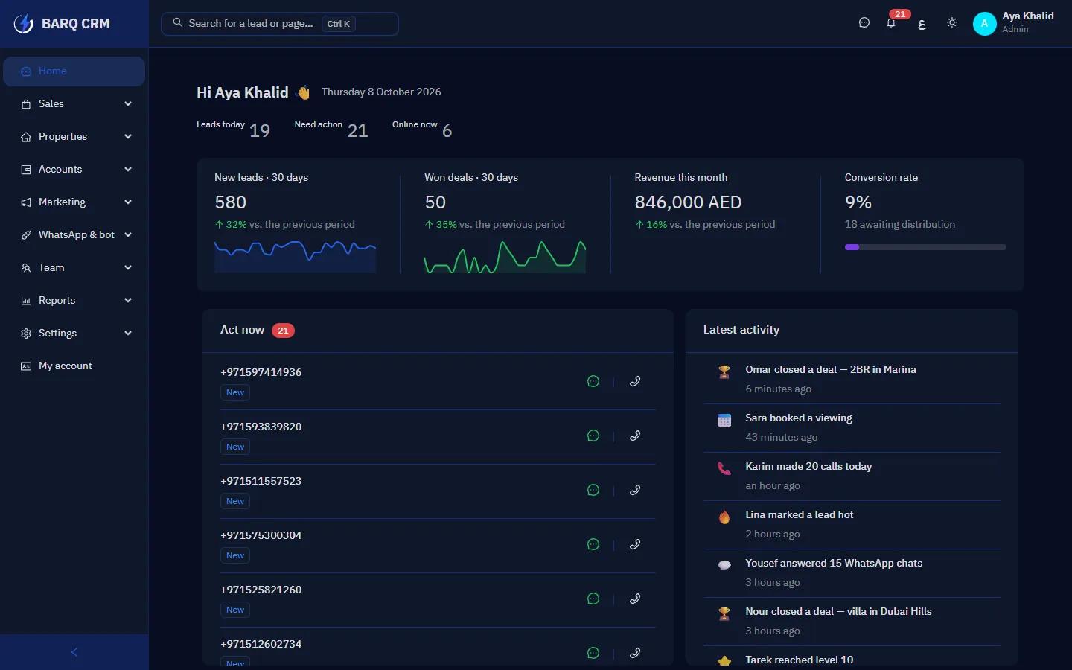The width and height of the screenshot is (1072, 670).
Task: Message +971593839820 via WhatsApp icon
Action: click(x=593, y=435)
